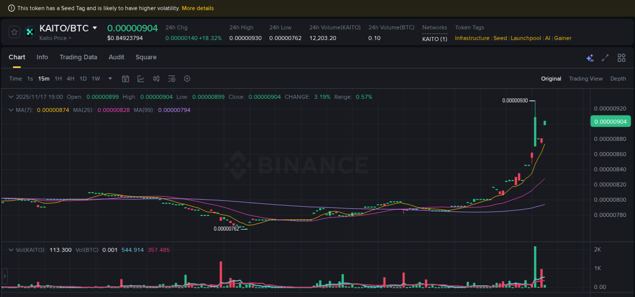Screen dimensions: 635x297
Task: Open the date range calendar picker
Action: tap(125, 79)
